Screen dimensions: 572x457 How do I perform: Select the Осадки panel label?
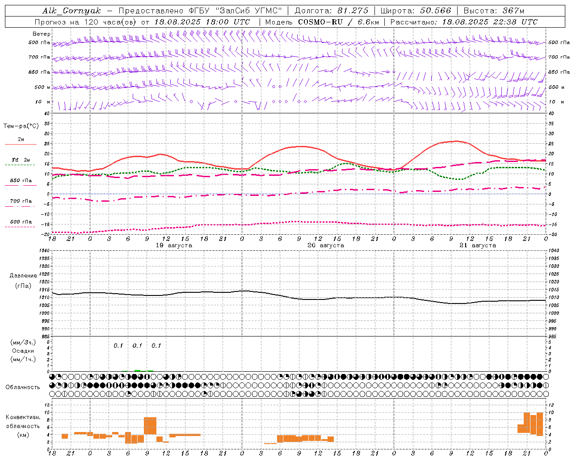point(23,351)
